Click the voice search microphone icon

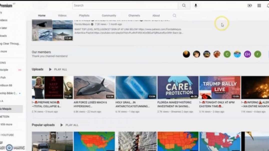click(196, 5)
